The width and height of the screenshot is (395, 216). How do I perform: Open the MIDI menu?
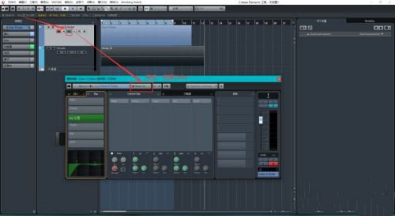tap(56, 2)
